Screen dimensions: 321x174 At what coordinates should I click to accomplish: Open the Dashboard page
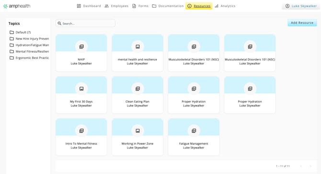tap(89, 6)
